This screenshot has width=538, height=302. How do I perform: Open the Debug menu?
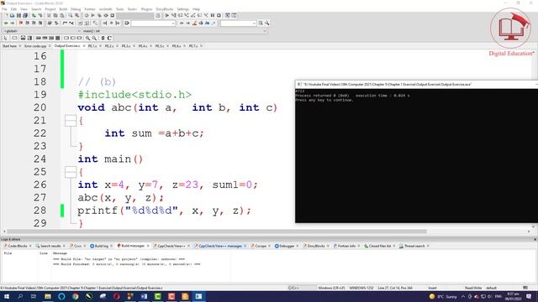(76, 9)
